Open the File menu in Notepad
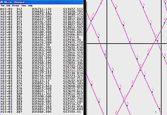Viewport: 167px width, 115px height. coord(2,6)
